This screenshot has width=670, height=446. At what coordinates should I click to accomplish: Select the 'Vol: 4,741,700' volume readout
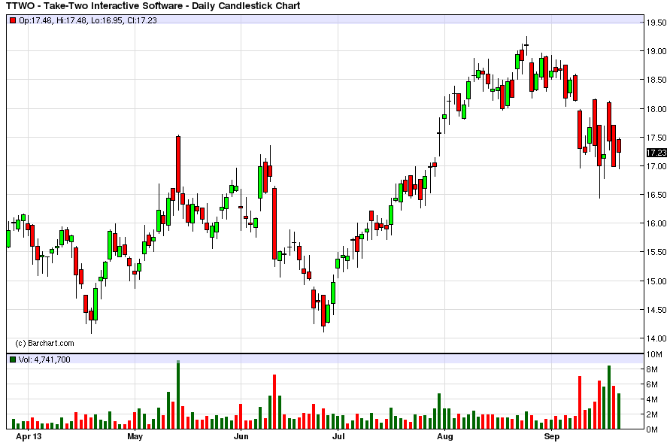click(44, 360)
